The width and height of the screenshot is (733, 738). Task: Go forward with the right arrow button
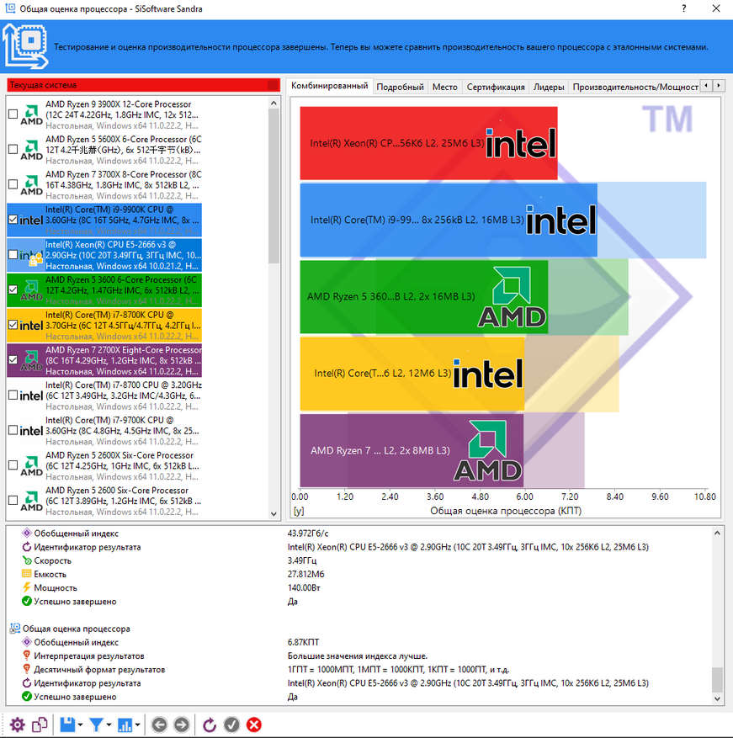(x=181, y=725)
